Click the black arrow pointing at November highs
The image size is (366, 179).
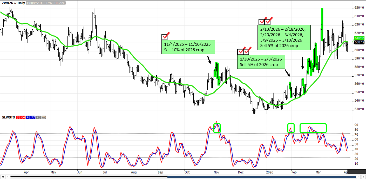click(209, 60)
